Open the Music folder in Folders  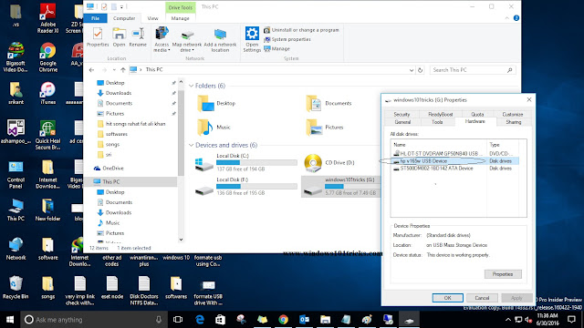coord(214,128)
